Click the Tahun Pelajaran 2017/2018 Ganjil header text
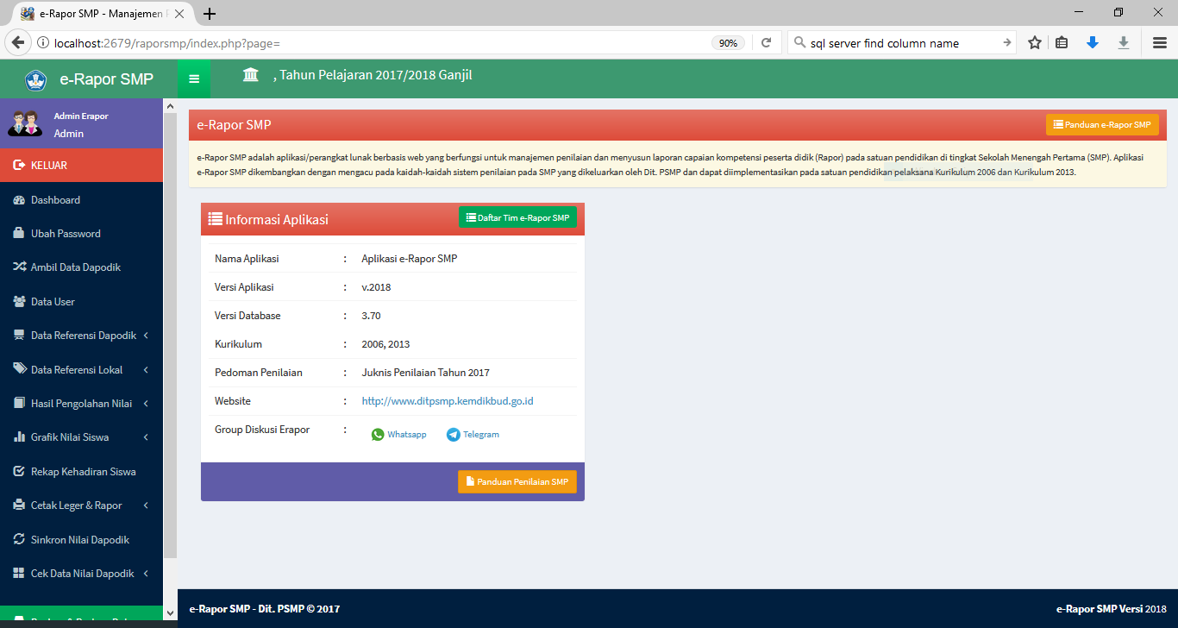Image resolution: width=1178 pixels, height=628 pixels. point(373,75)
